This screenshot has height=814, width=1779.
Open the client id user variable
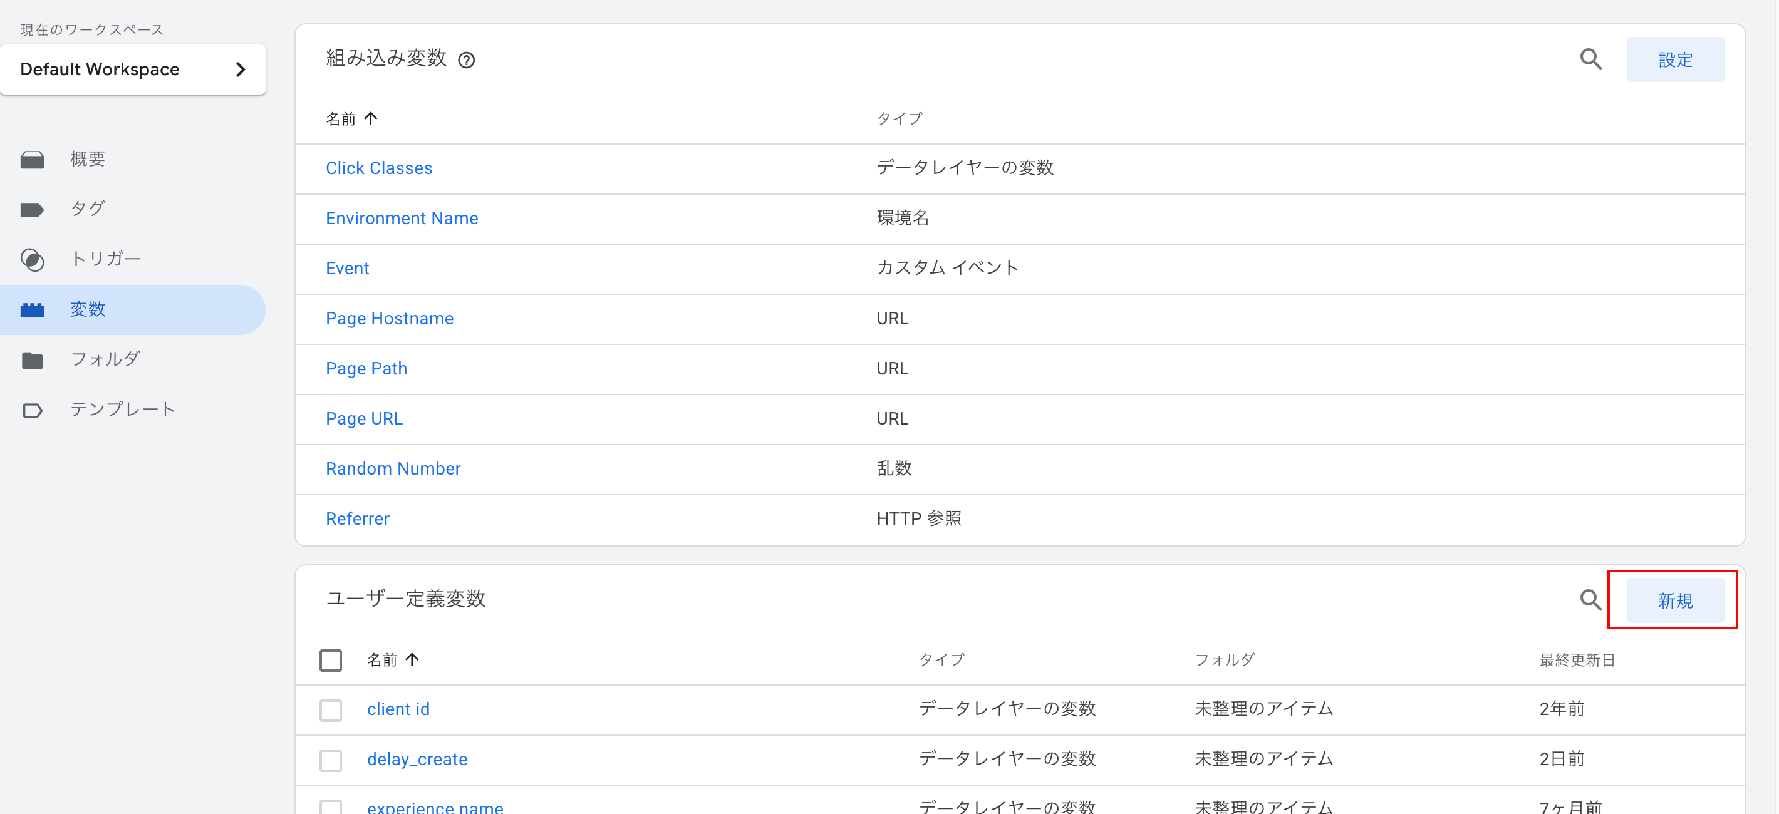(x=398, y=709)
